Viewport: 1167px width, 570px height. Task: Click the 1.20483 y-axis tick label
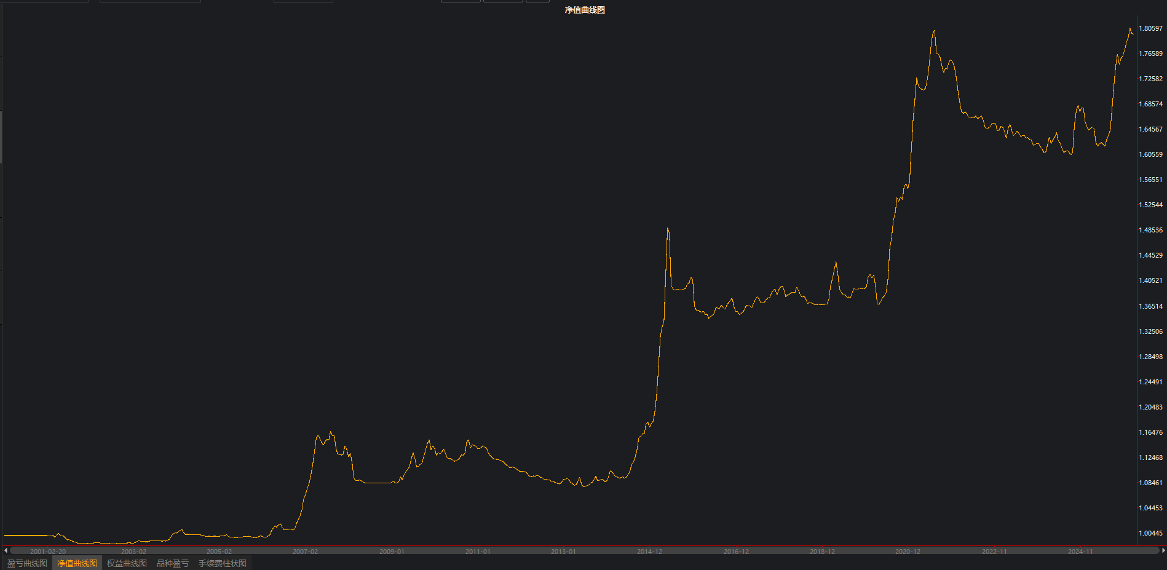pos(1150,407)
